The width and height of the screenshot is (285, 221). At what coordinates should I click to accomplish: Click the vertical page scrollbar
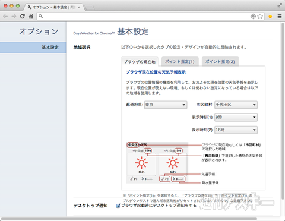tap(283, 111)
